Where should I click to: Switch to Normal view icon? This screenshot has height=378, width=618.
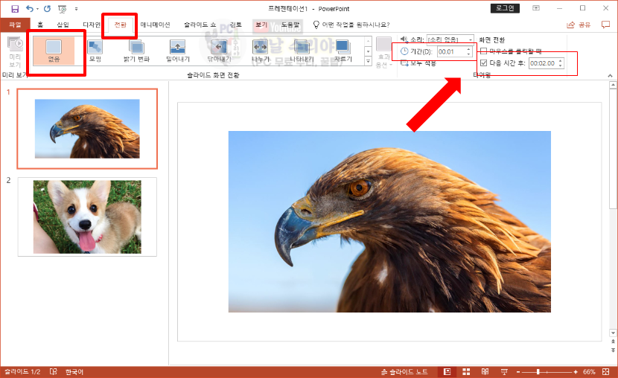447,372
